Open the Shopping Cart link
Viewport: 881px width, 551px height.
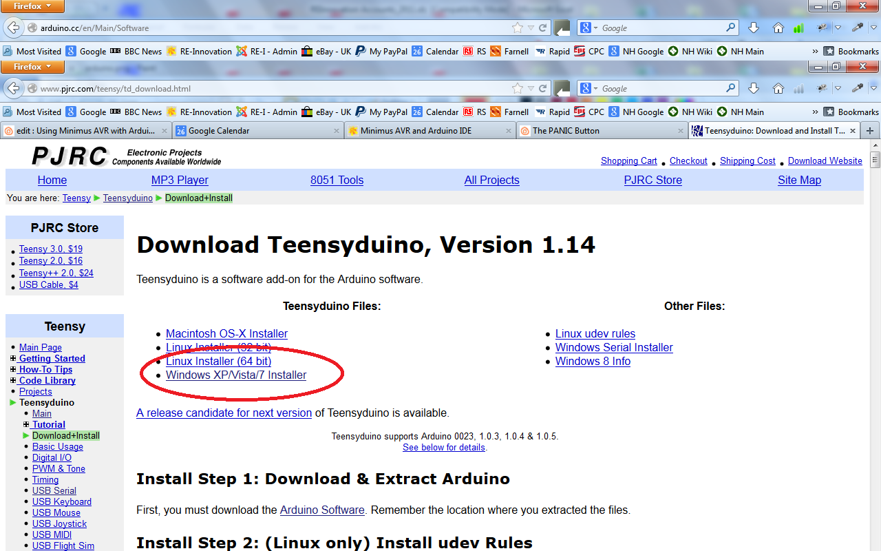tap(629, 161)
